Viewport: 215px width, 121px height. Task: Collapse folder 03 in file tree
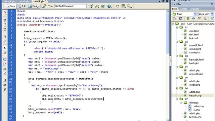point(177,56)
